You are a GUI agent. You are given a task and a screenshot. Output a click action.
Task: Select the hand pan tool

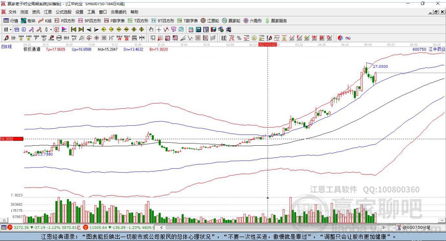coord(151,30)
